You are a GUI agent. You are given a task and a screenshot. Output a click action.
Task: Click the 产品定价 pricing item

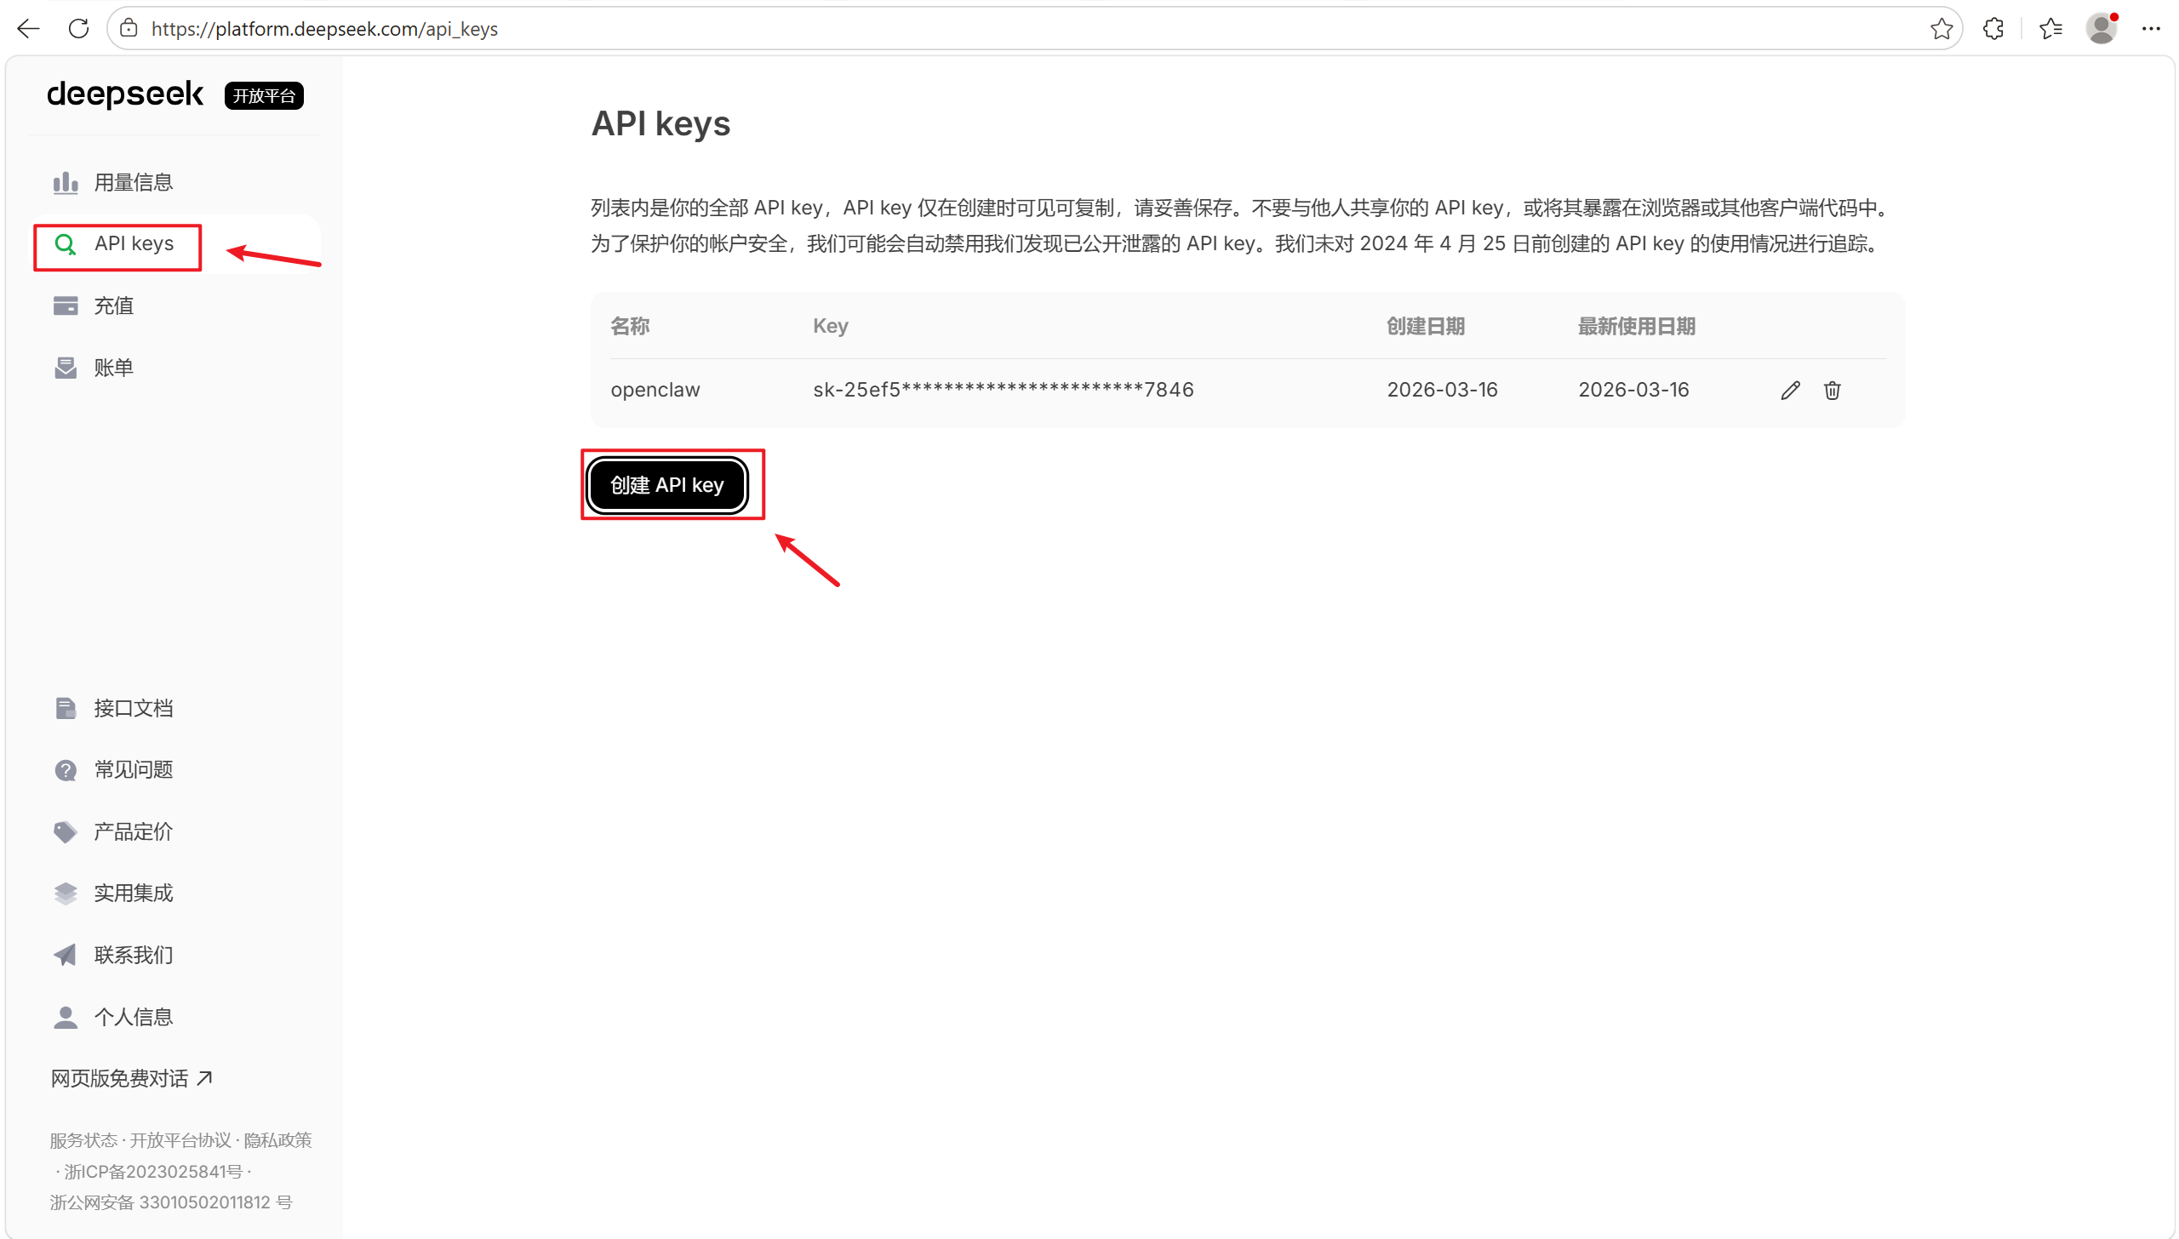point(133,831)
